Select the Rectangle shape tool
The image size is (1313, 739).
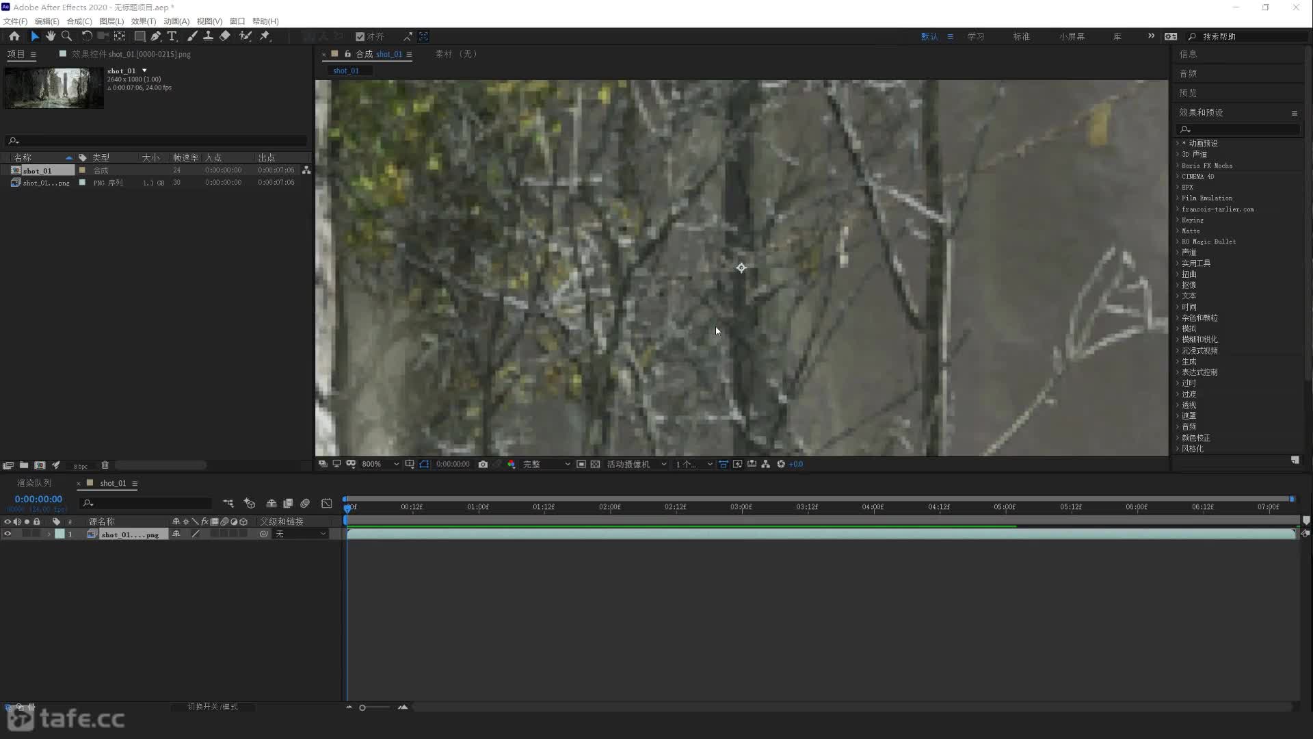(140, 36)
